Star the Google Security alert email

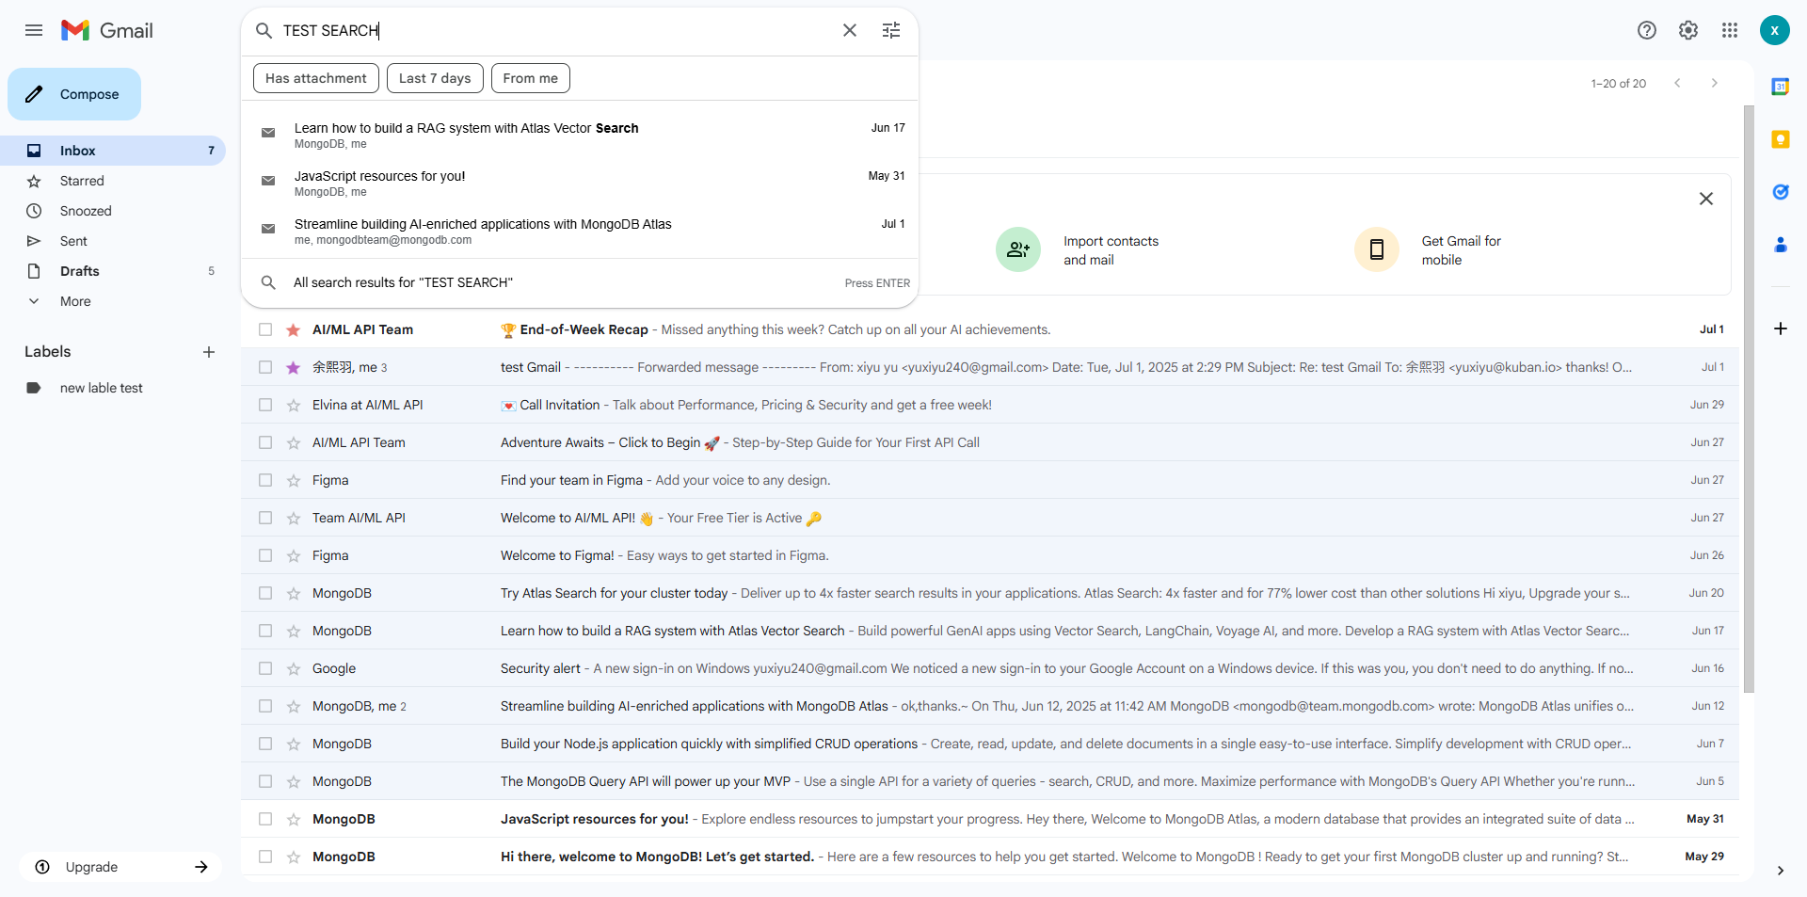click(294, 668)
